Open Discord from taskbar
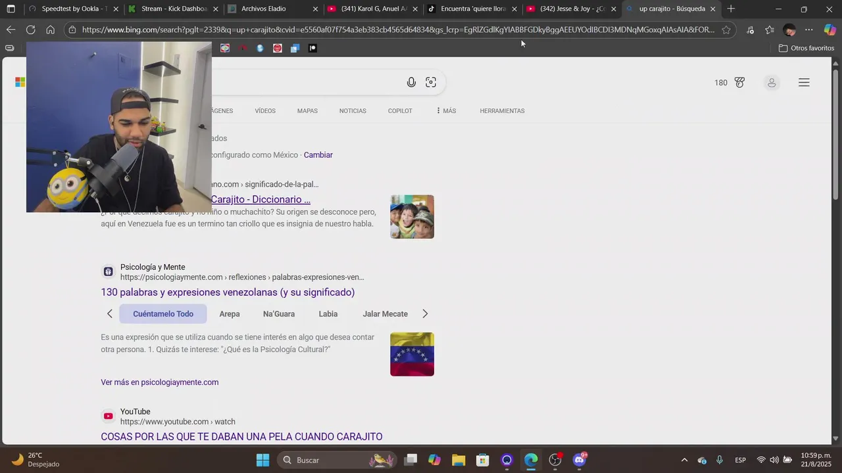This screenshot has height=473, width=842. [580, 460]
